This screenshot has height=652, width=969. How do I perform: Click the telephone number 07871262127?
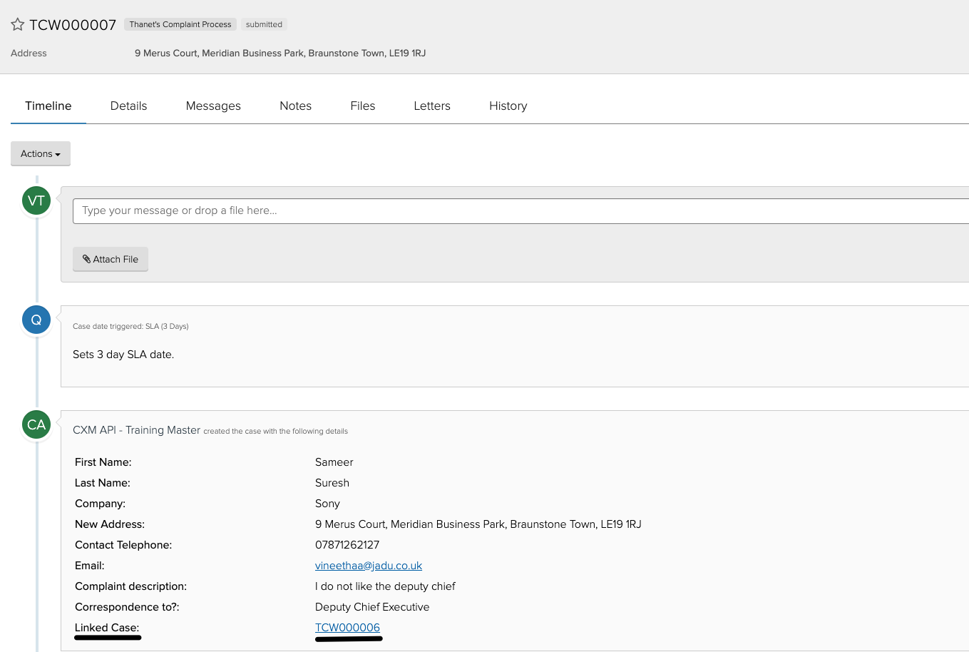[347, 545]
